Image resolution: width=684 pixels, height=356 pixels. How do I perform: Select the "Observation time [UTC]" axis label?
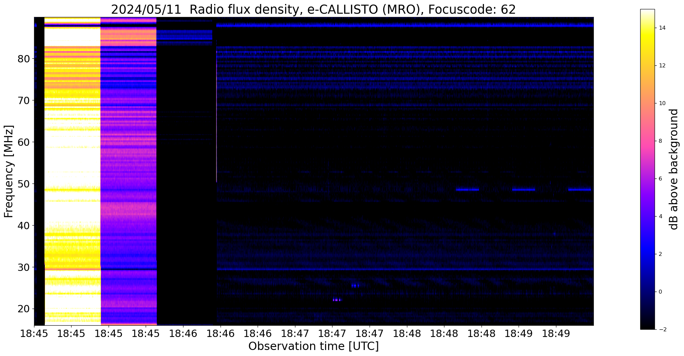tap(313, 346)
